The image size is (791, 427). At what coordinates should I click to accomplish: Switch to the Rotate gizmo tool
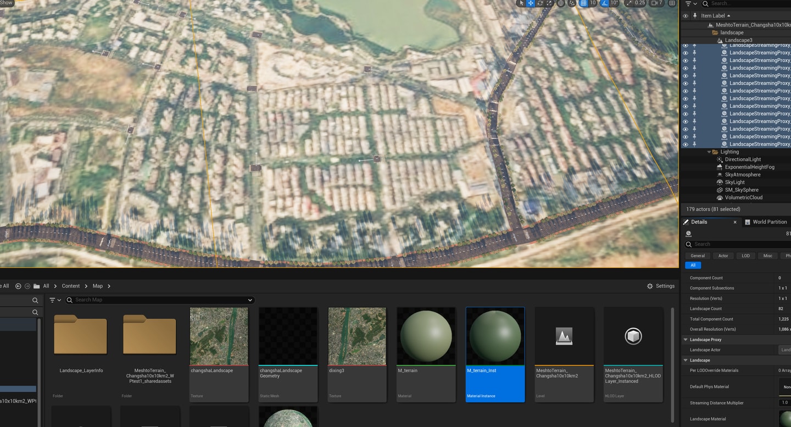(x=540, y=3)
